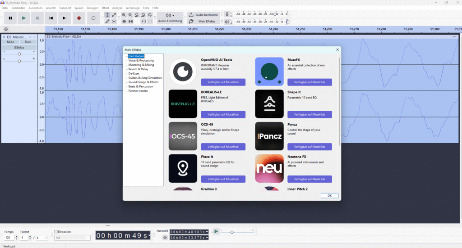Click the track gain slider

(x=19, y=54)
